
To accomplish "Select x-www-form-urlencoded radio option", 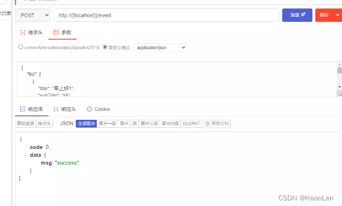I will click(21, 47).
